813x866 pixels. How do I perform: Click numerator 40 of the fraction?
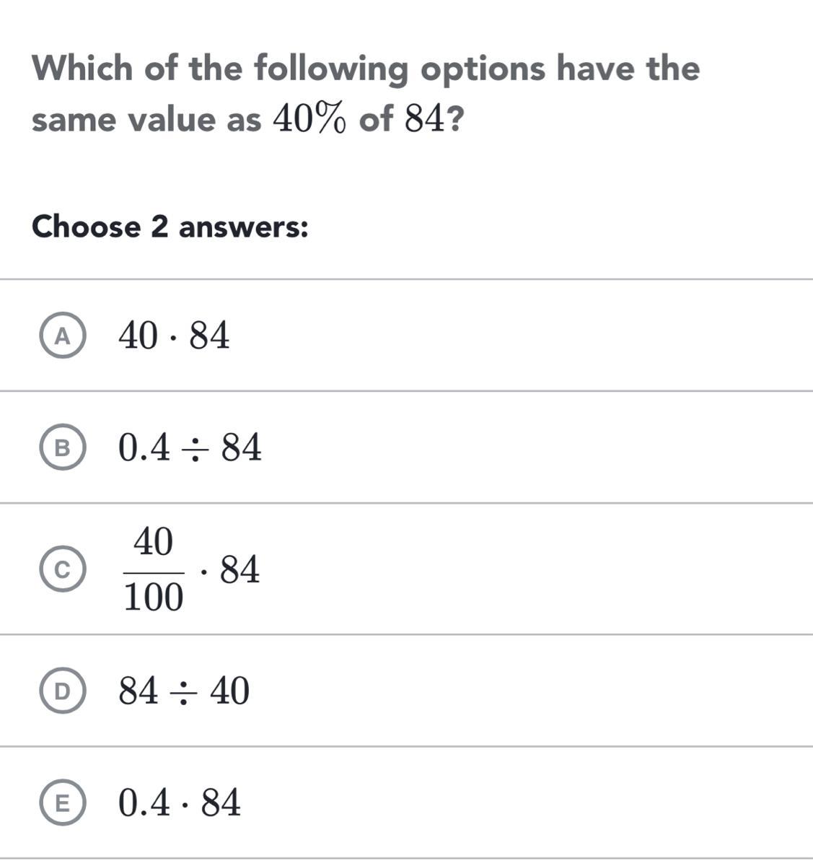[x=154, y=542]
